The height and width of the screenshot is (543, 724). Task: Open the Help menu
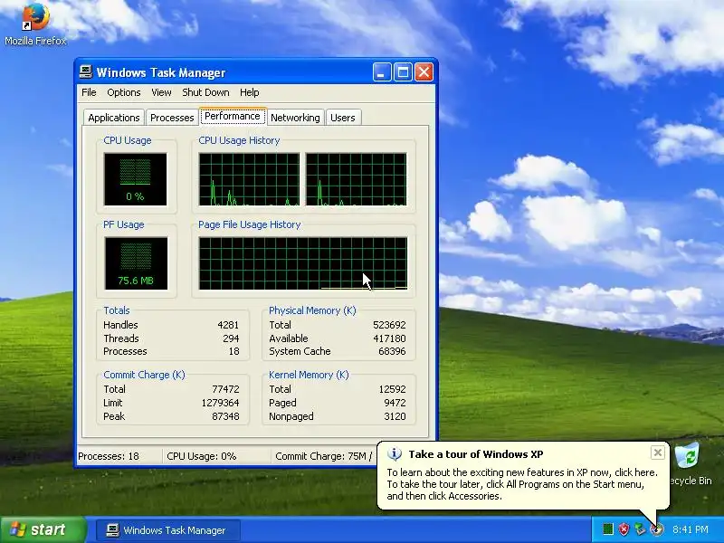click(x=250, y=92)
